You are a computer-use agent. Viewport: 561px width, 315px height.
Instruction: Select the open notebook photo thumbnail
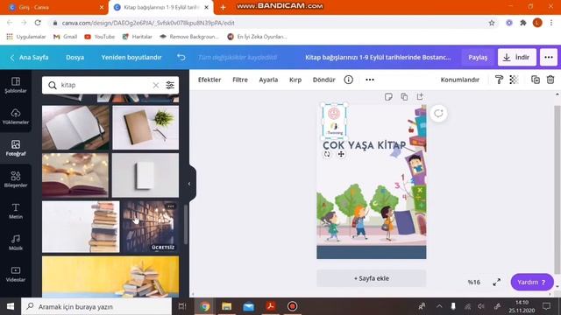pos(75,128)
